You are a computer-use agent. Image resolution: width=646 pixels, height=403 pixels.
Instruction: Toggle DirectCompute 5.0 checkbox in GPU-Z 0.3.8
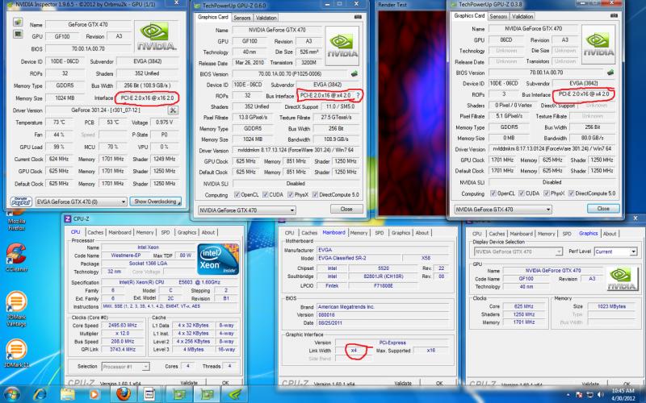(x=572, y=193)
